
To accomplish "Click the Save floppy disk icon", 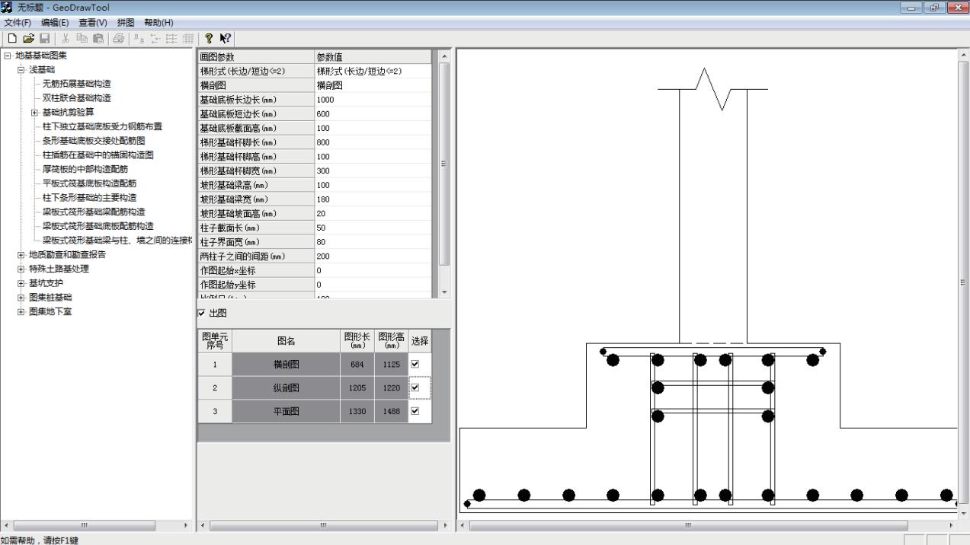I will coord(44,38).
